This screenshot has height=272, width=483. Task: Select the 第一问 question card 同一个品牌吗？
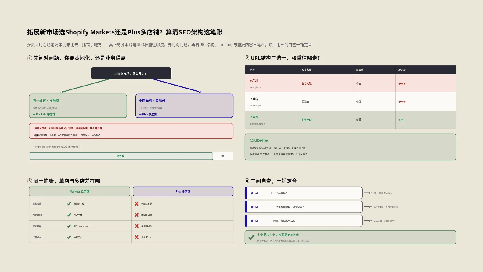[x=304, y=193]
